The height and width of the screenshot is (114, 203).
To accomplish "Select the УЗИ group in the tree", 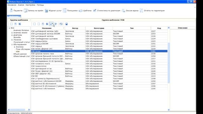I will tap(18, 52).
